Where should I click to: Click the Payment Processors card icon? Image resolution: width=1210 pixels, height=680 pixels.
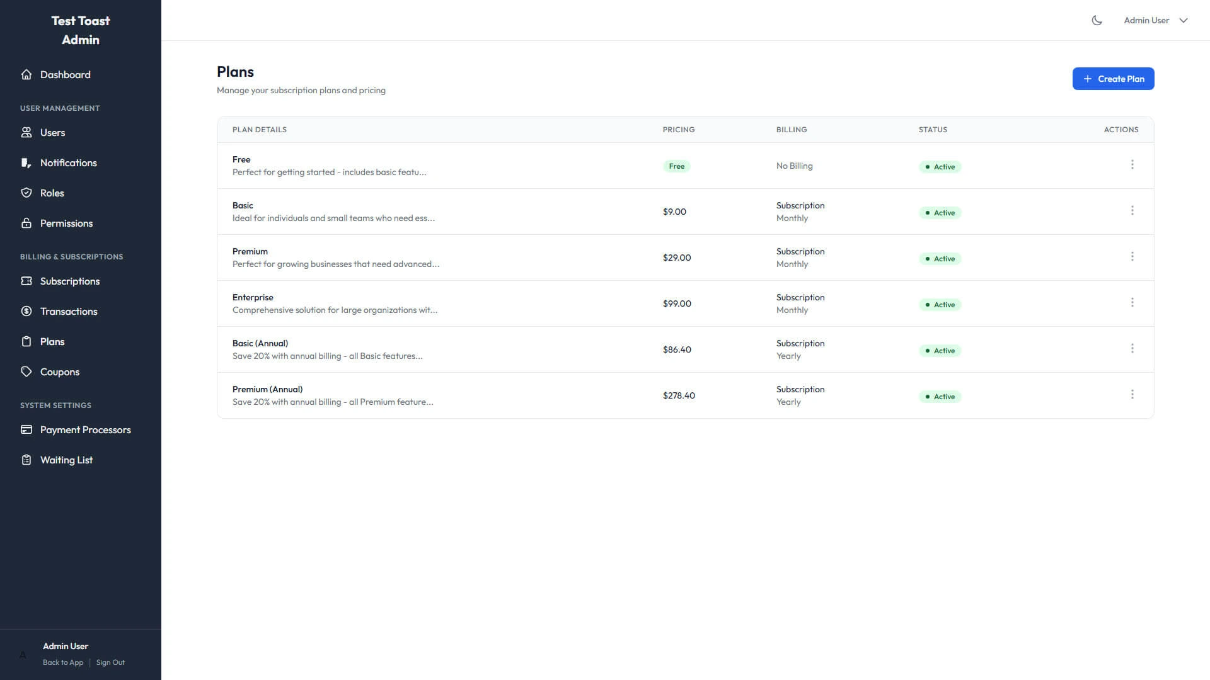tap(26, 429)
